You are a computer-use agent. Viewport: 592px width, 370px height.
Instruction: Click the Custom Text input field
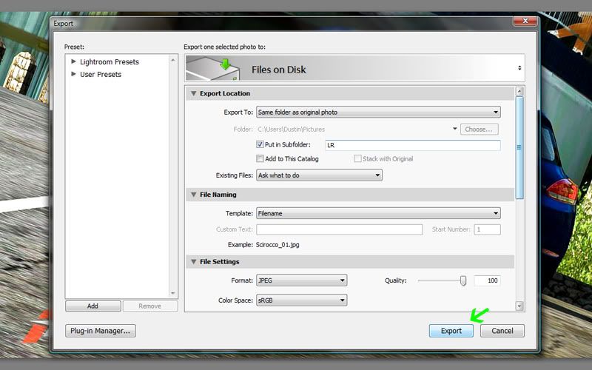340,229
